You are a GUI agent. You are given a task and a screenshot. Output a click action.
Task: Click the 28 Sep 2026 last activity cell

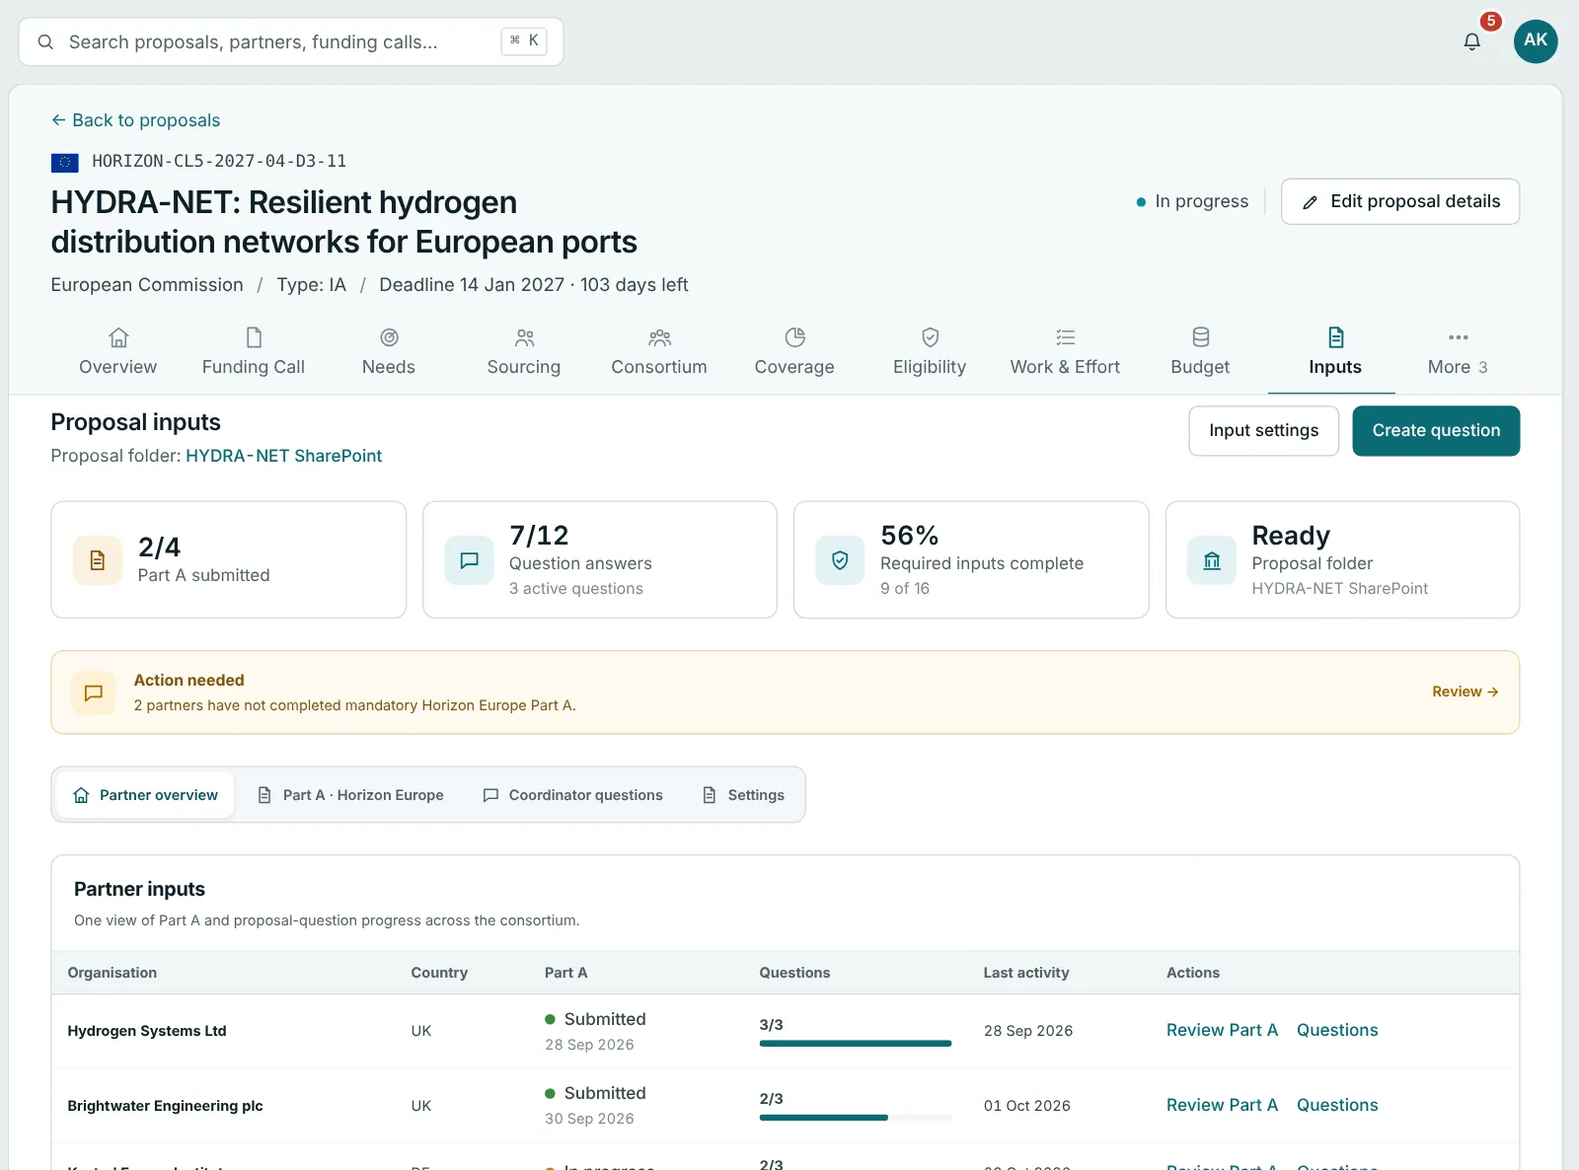tap(1028, 1031)
